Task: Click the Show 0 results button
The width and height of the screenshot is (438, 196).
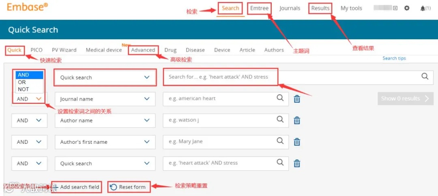Action: (x=405, y=98)
